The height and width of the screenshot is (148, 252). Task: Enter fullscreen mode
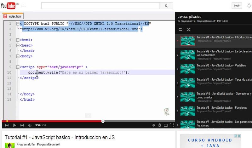click(x=172, y=125)
